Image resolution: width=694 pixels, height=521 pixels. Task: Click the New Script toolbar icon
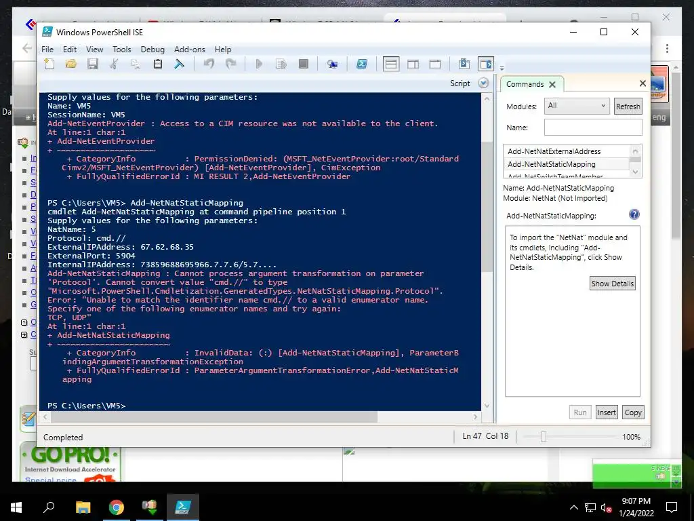tap(49, 64)
